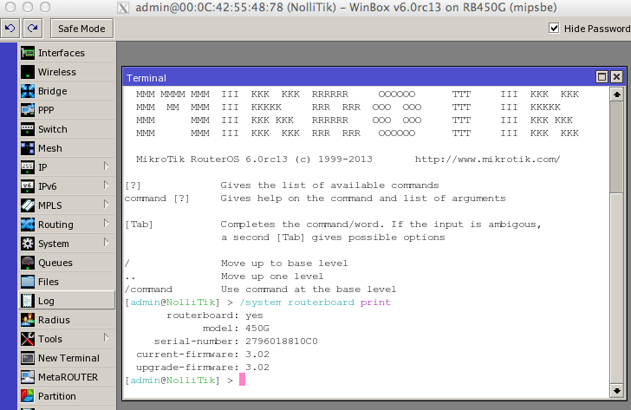Click the IPv6 menu icon

(x=28, y=186)
